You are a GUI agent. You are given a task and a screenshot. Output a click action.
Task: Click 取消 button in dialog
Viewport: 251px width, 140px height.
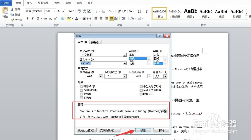coord(161,131)
